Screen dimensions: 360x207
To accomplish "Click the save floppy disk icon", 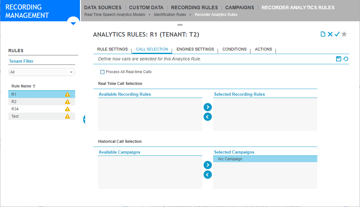I will (x=338, y=59).
